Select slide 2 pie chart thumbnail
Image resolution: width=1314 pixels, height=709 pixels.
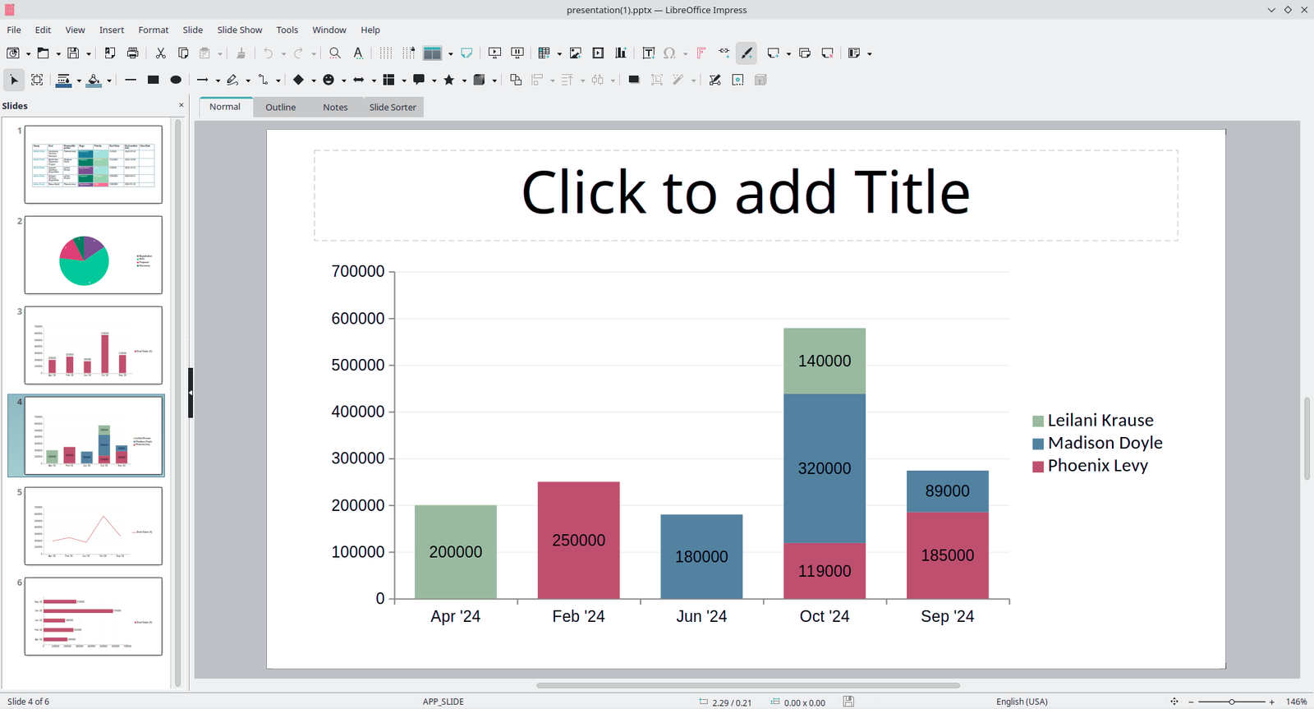tap(93, 255)
